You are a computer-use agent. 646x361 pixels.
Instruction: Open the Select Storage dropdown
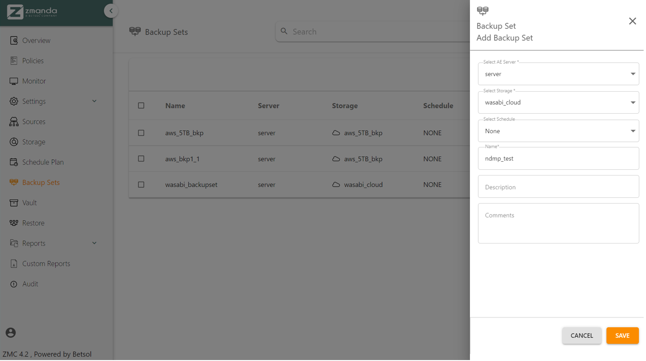coord(560,103)
